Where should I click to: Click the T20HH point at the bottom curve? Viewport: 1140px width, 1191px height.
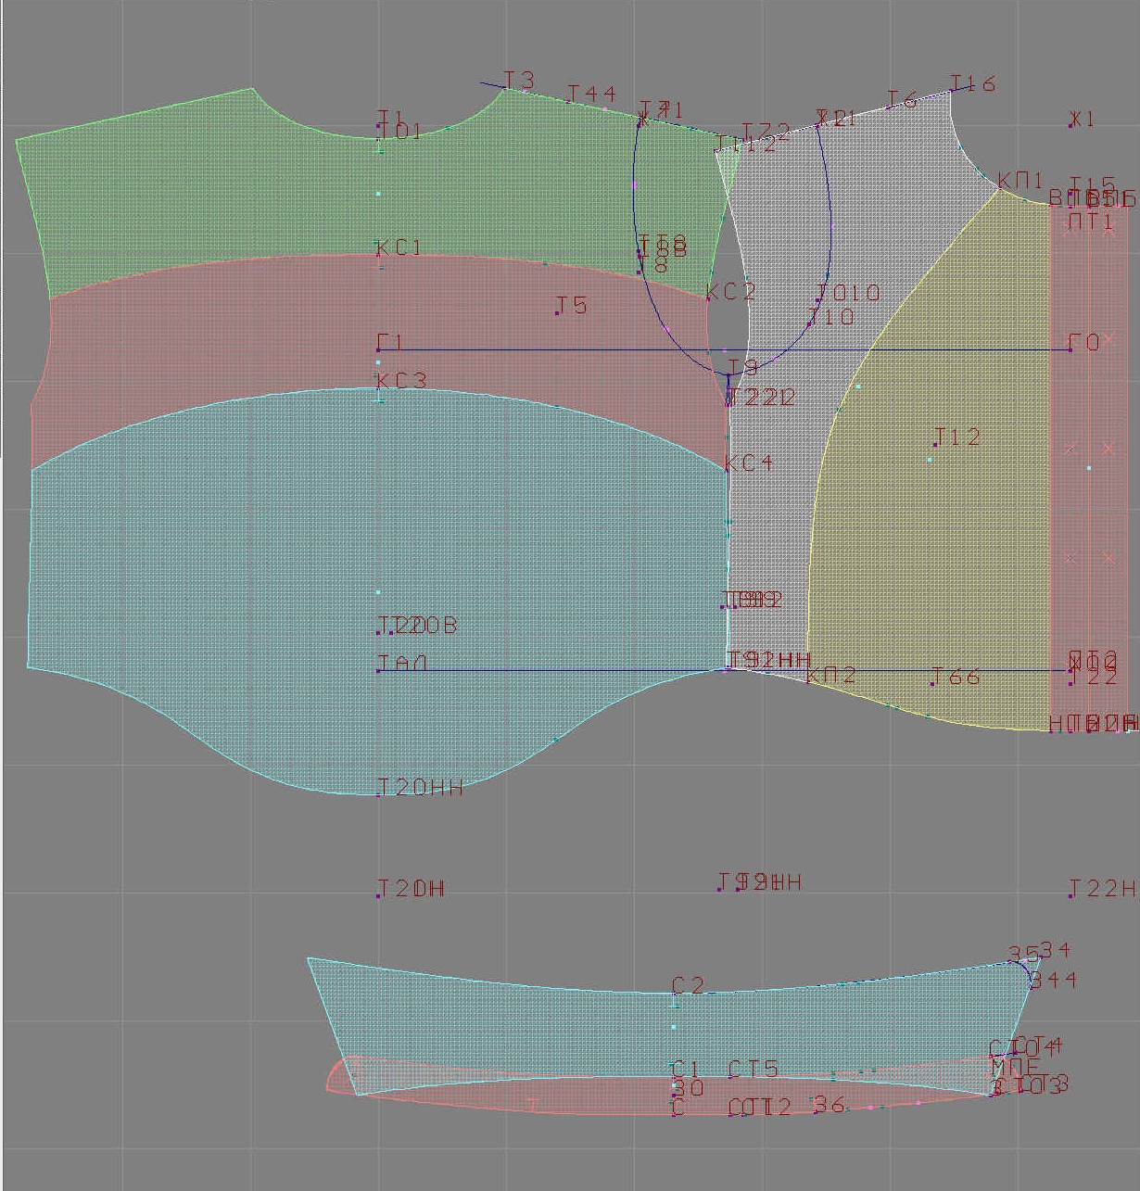(x=378, y=794)
